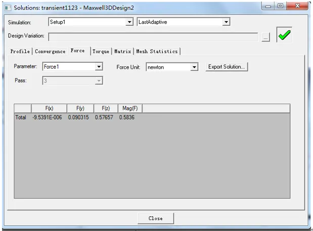Click the Solutions window title icon
Image resolution: width=313 pixels, height=231 pixels.
(8, 8)
